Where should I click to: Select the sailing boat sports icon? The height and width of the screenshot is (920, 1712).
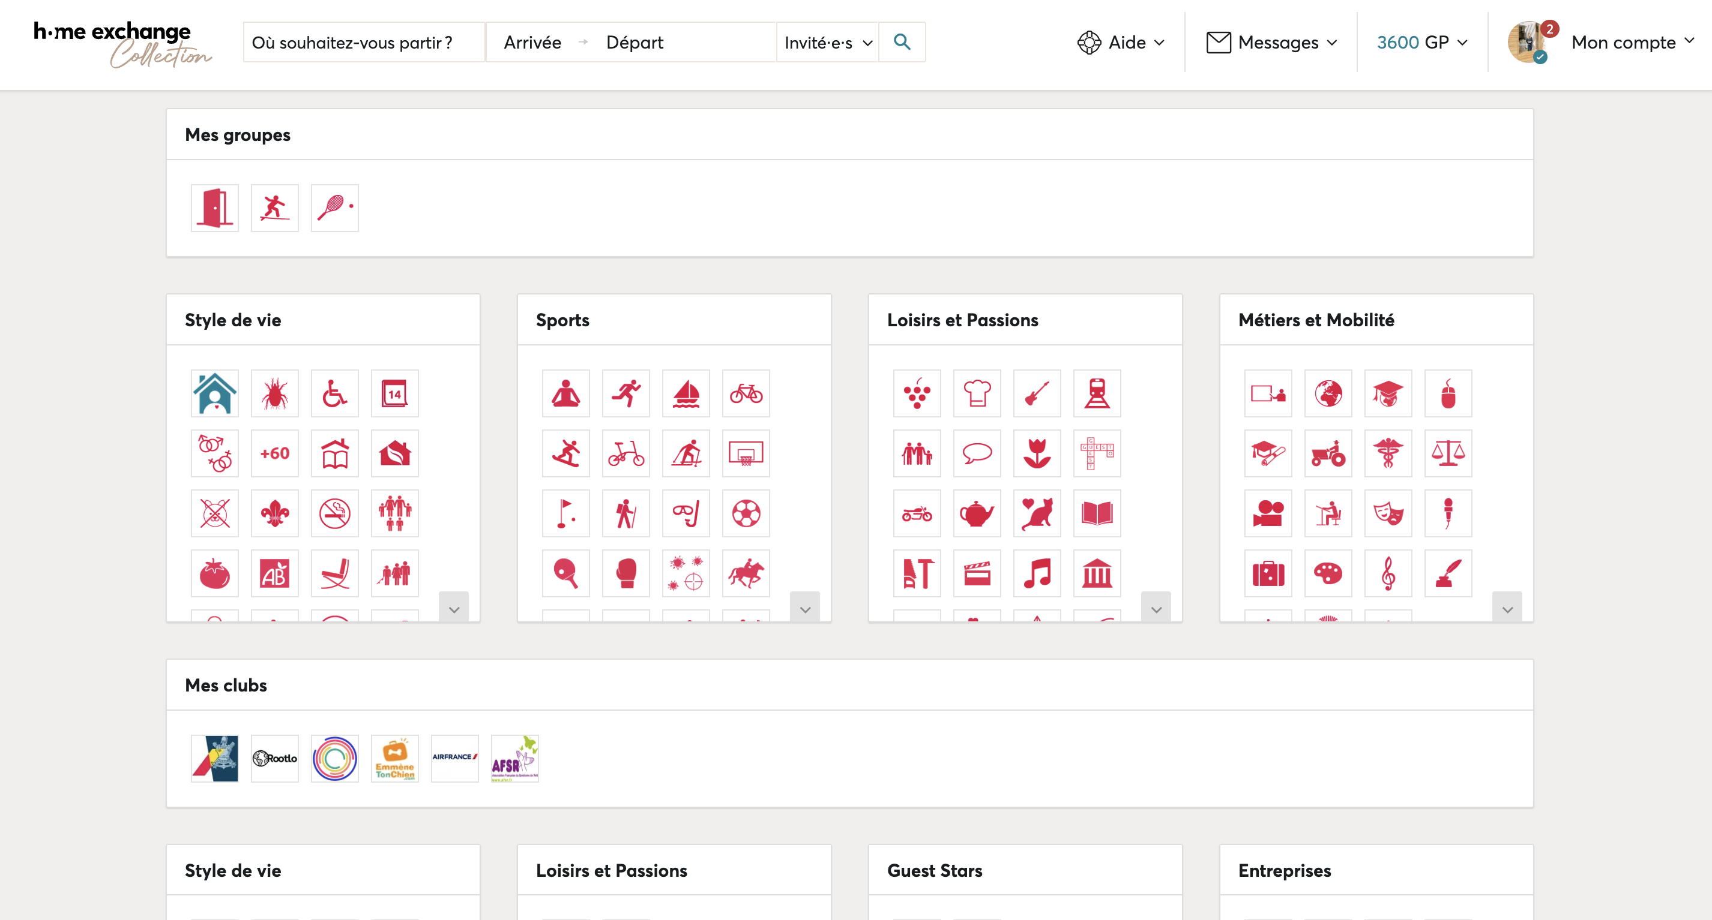click(686, 393)
